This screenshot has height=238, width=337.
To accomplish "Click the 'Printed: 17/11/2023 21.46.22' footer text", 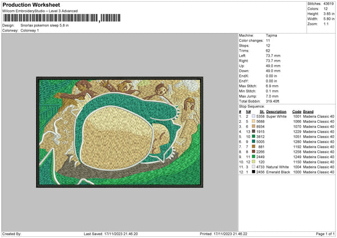I will (224, 234).
